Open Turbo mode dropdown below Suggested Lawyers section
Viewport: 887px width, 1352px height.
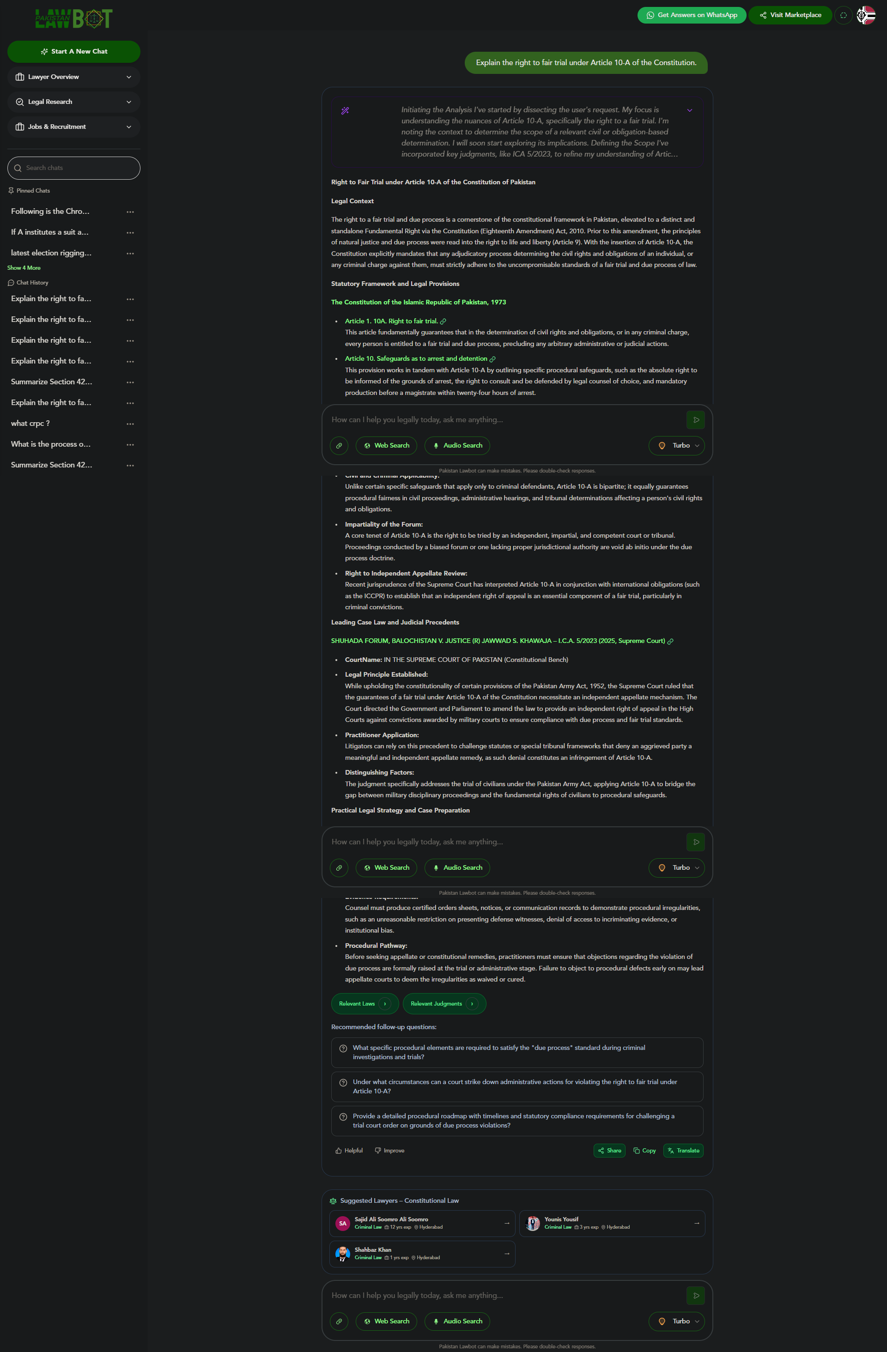click(x=677, y=1322)
